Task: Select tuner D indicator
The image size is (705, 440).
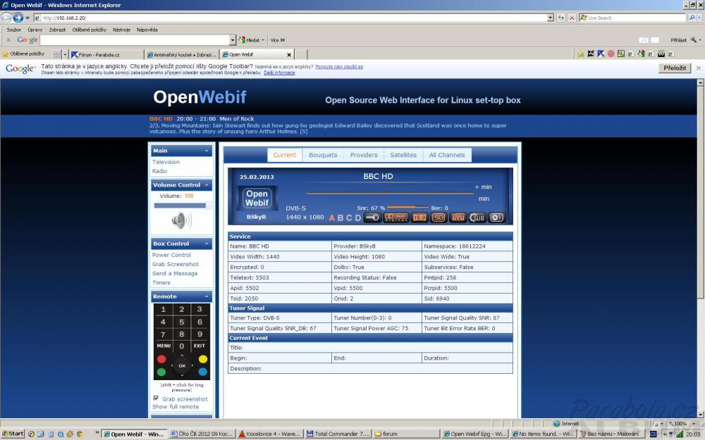Action: 358,218
